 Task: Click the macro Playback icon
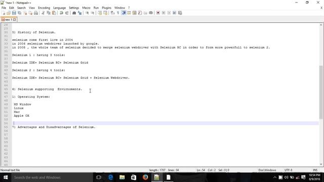pyautogui.click(x=169, y=13)
